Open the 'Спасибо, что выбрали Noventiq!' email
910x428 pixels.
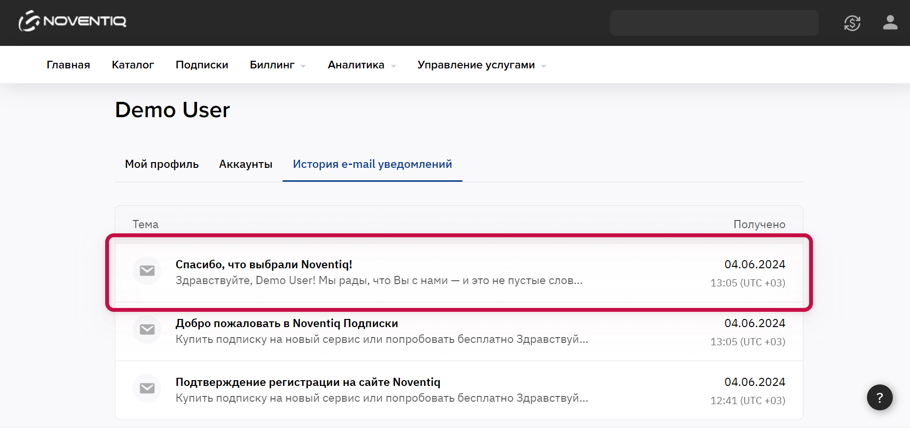(264, 264)
